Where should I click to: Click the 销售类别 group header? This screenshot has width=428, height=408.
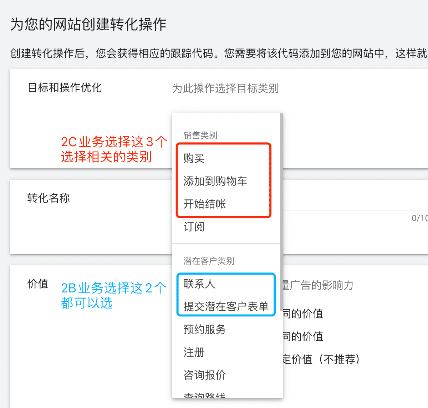[x=200, y=135]
